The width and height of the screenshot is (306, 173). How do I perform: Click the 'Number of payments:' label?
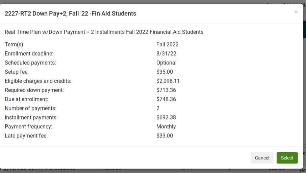(30, 108)
